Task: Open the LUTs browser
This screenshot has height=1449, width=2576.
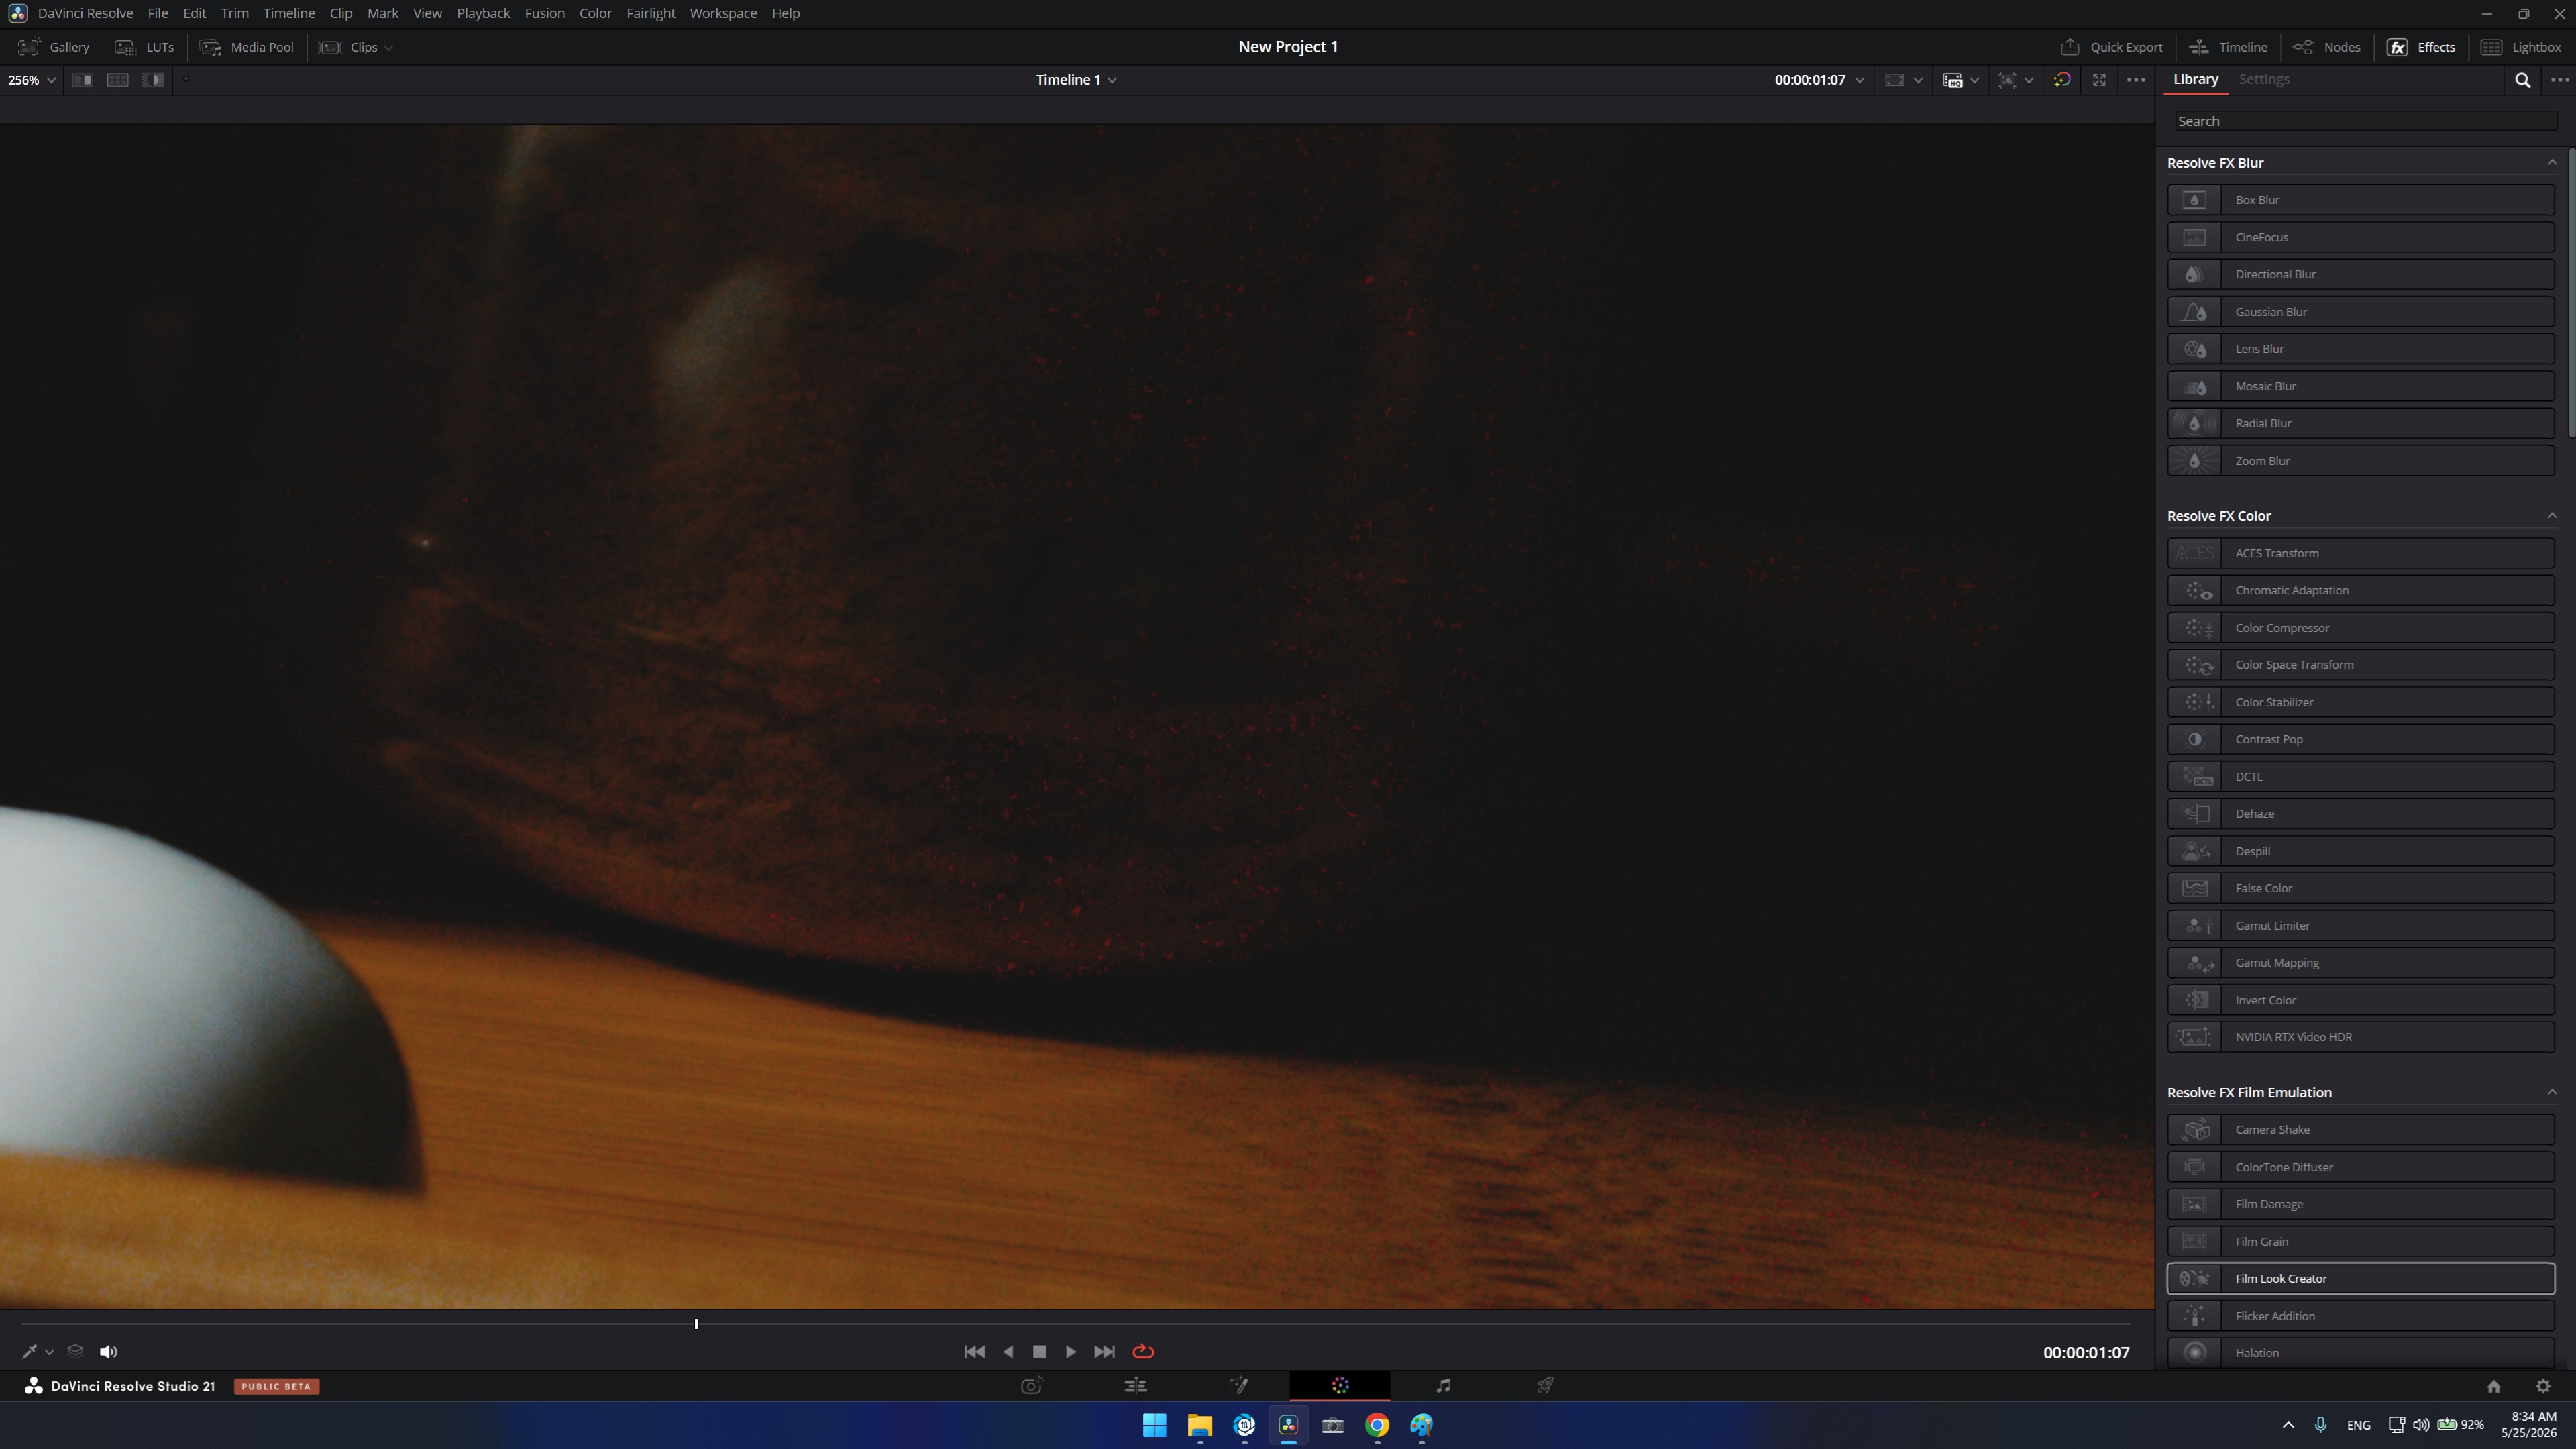Action: (x=144, y=47)
